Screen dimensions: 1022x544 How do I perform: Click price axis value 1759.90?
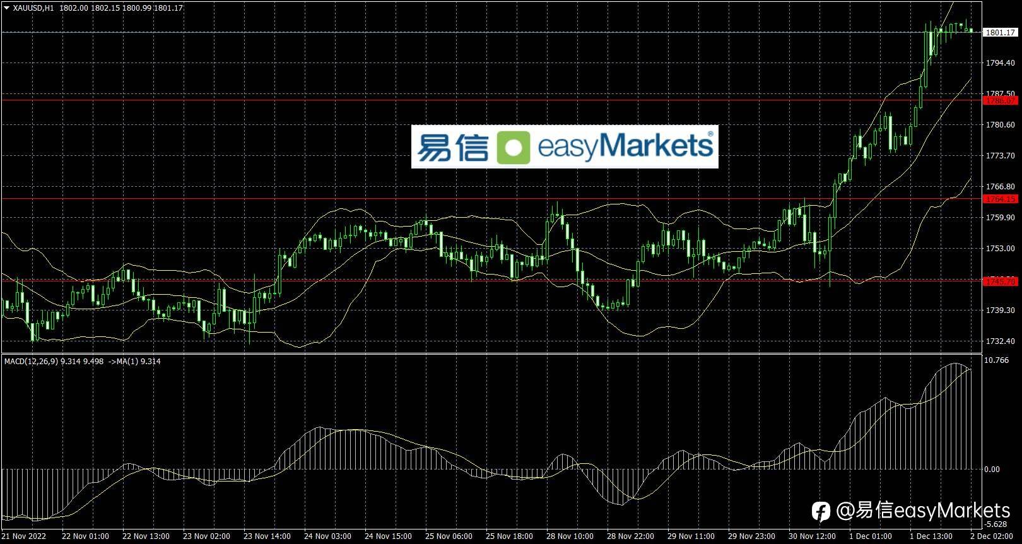coord(1001,218)
